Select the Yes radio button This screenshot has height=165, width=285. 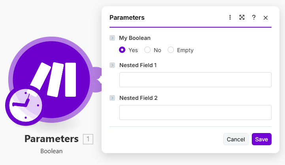(122, 50)
